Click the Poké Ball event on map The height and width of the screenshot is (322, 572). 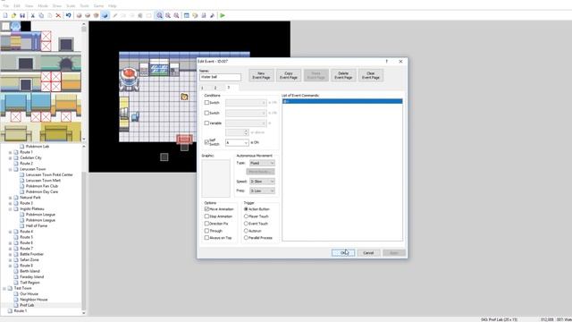click(184, 97)
